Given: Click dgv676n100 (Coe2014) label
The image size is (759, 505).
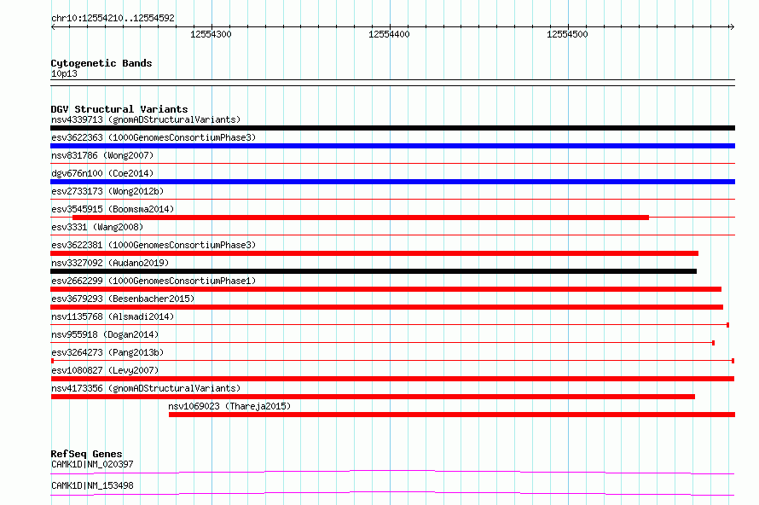Looking at the screenshot, I should (x=102, y=173).
